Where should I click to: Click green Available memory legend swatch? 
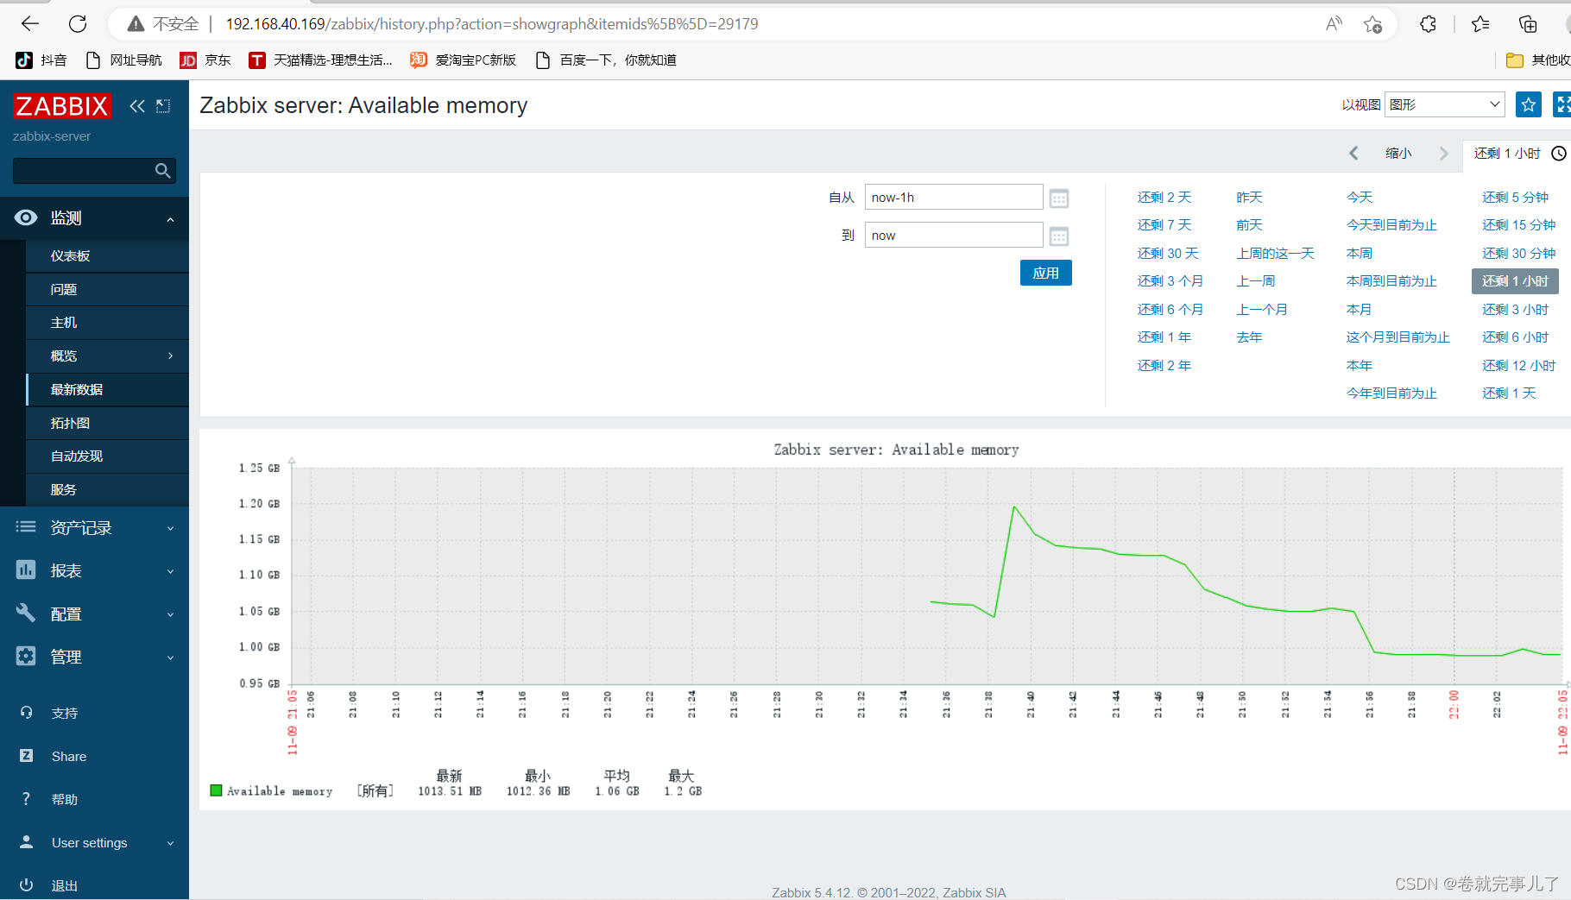[216, 790]
